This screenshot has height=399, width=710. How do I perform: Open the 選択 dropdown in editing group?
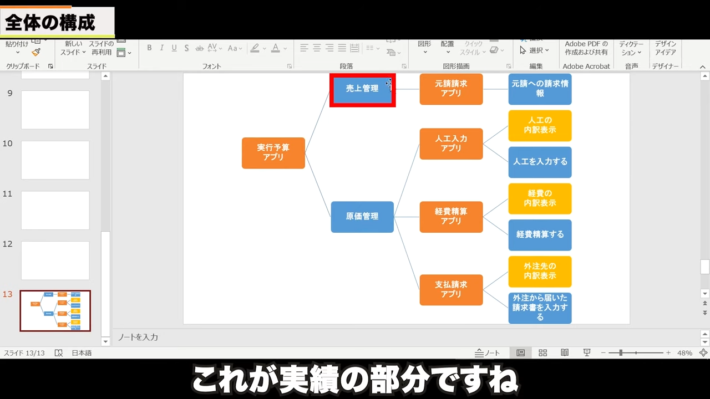[x=535, y=50]
